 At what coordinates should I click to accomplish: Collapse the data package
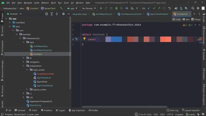pos(23,42)
